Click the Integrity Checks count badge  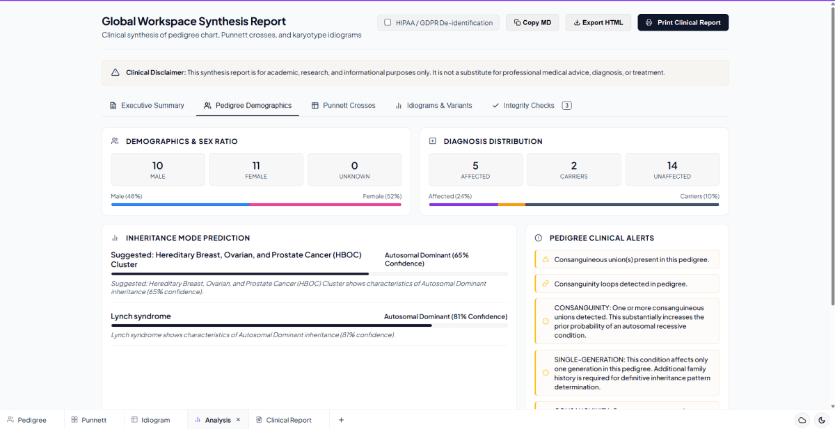coord(566,106)
